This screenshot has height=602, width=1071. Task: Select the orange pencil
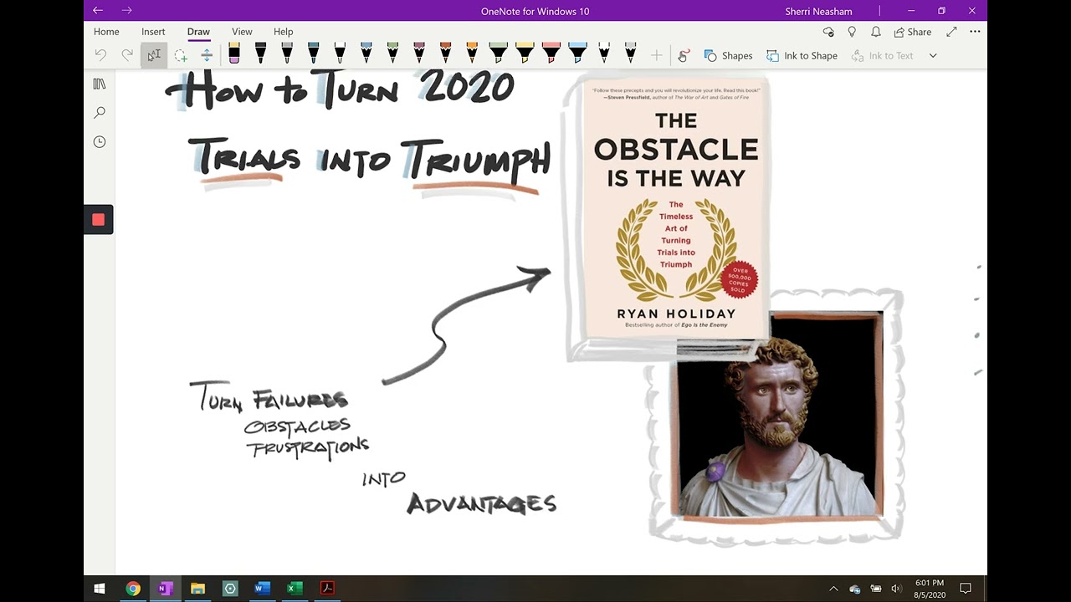point(472,54)
